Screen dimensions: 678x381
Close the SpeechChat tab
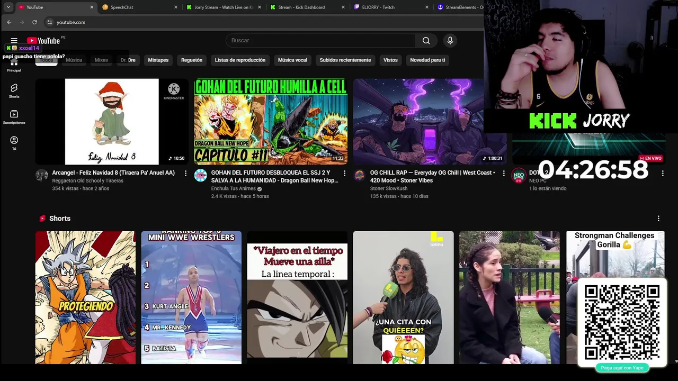[x=176, y=7]
